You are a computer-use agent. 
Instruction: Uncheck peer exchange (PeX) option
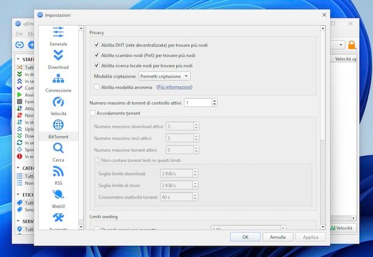click(x=97, y=55)
